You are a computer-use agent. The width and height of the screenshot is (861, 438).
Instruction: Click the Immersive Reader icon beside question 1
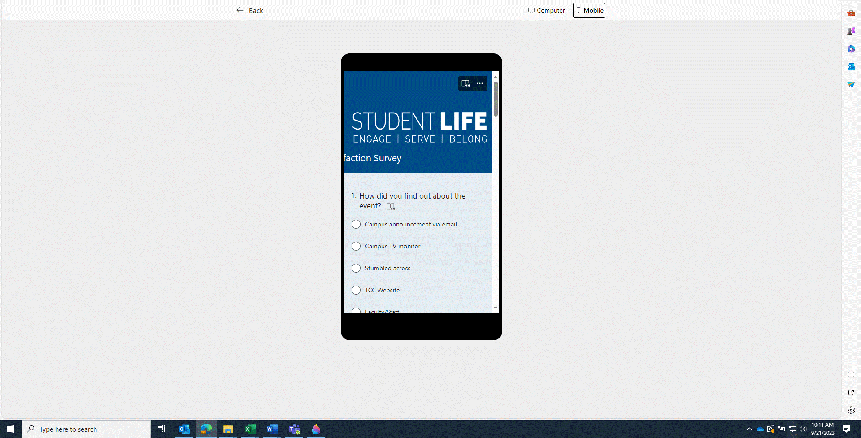[391, 207]
